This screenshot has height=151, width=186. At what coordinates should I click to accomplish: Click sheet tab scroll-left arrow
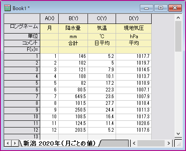pos(8,143)
